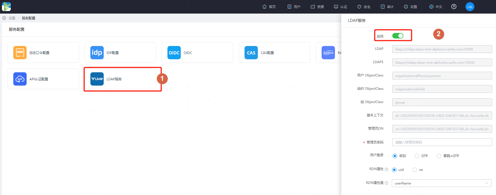
Task: Click the app logo in the top left
Action: tap(6, 7)
